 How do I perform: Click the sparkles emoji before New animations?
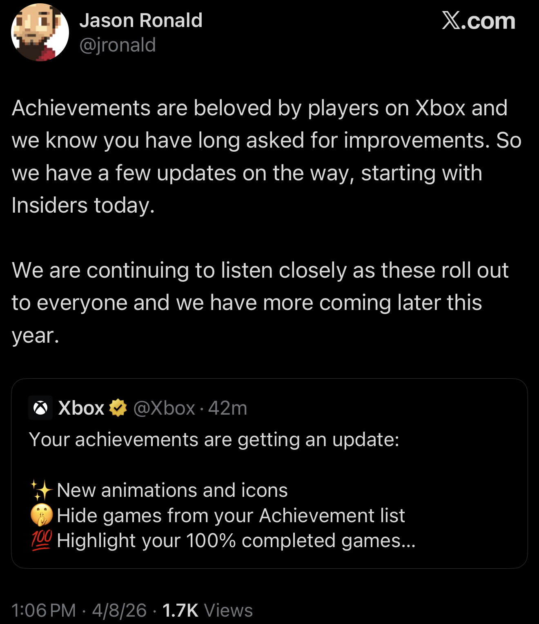click(x=42, y=490)
